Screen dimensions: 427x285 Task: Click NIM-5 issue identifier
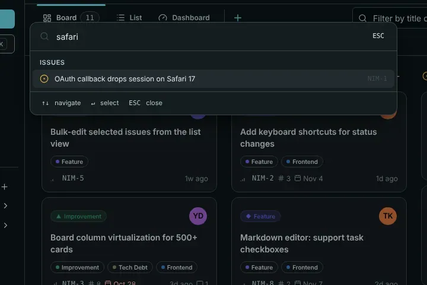(x=73, y=178)
